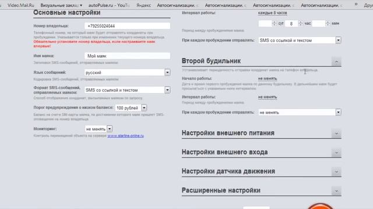
Task: Click the minutes (мин) interval field
Action: click(319, 23)
